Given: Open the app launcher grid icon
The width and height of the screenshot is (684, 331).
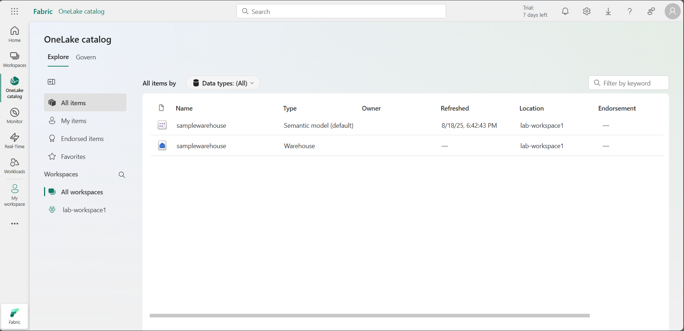Looking at the screenshot, I should point(14,11).
